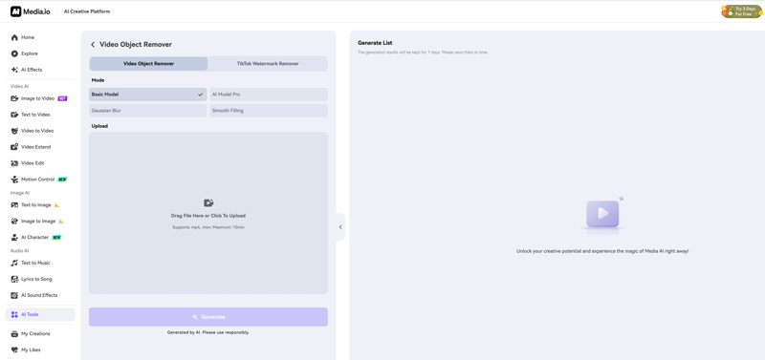
Task: Click 'Supports: mp4, .mov; Maximum: 15min' text
Action: [x=208, y=227]
